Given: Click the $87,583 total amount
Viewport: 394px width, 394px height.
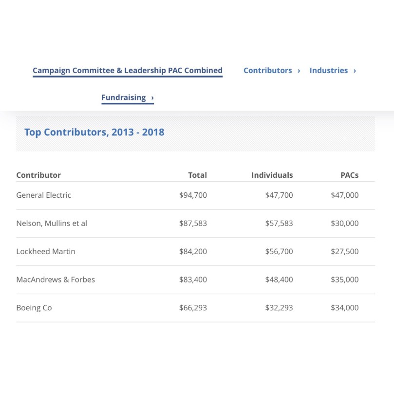Looking at the screenshot, I should coord(193,224).
